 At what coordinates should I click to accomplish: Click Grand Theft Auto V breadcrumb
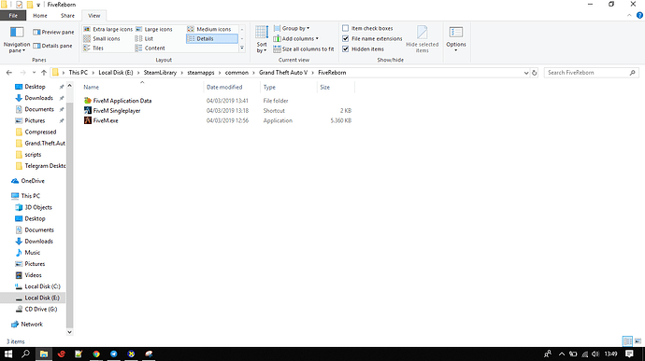(x=283, y=73)
